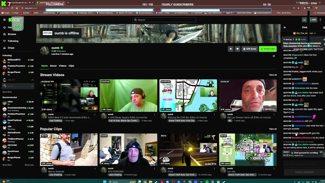Screen dimensions: 325x183
Task: Expand Following list with Show More
Action: [x=7, y=92]
